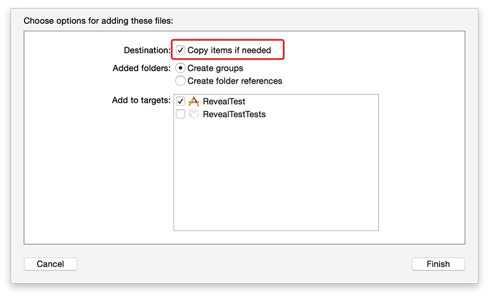Enable the RevealTestTests target checkbox

(x=180, y=114)
